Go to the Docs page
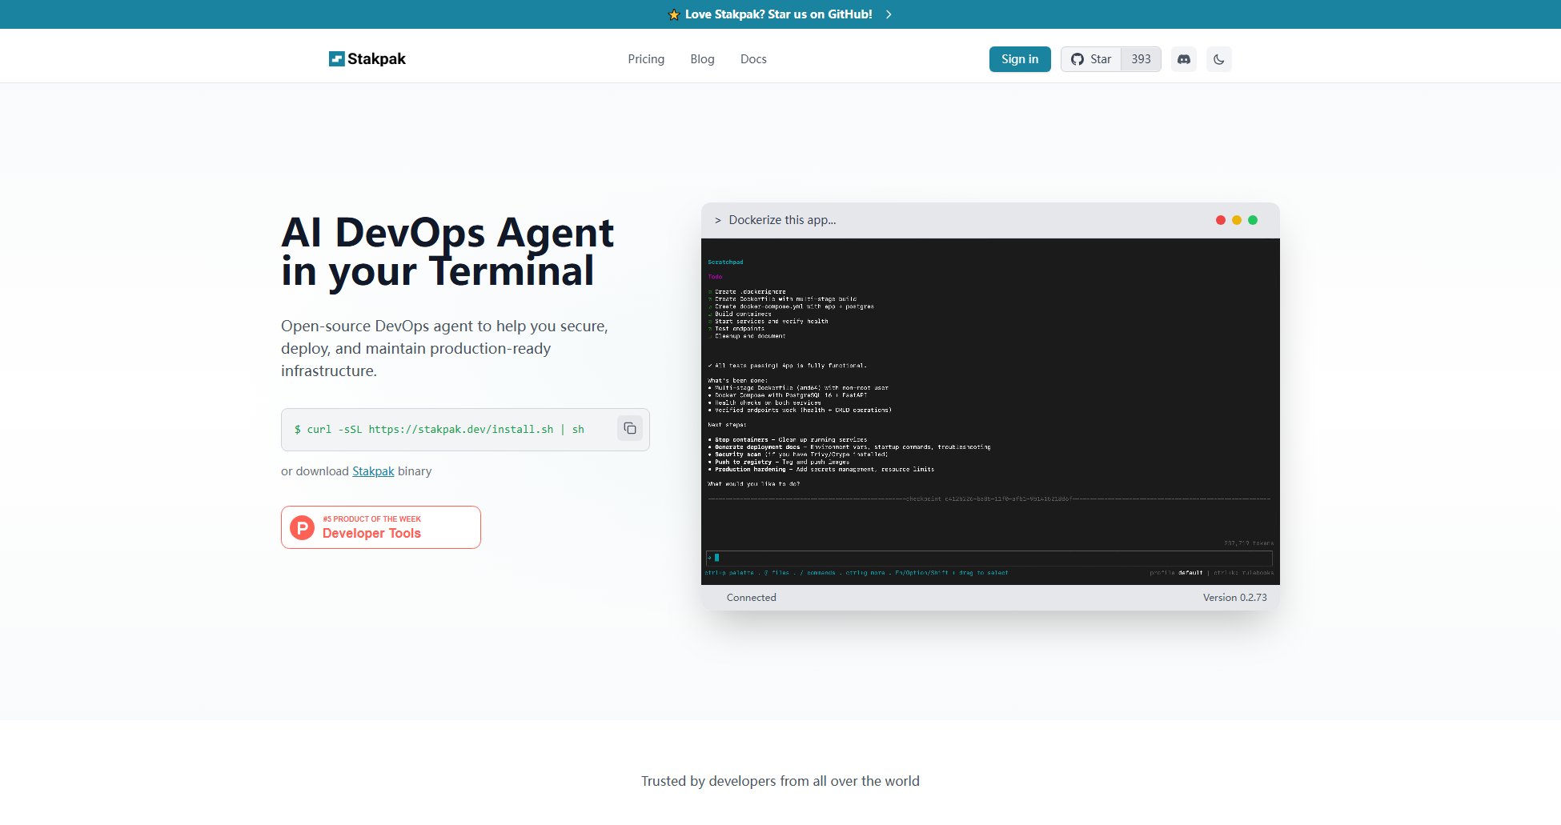Screen dimensions: 1561x825 tap(753, 59)
